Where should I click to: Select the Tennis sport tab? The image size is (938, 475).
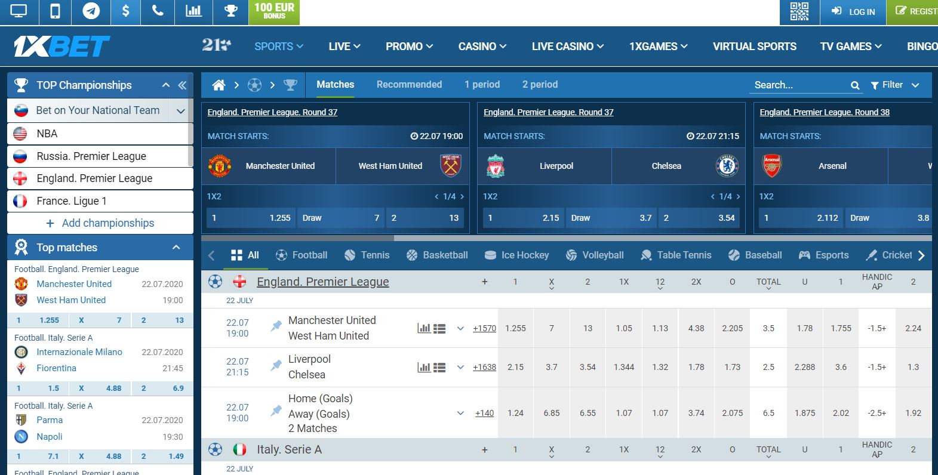tap(367, 255)
